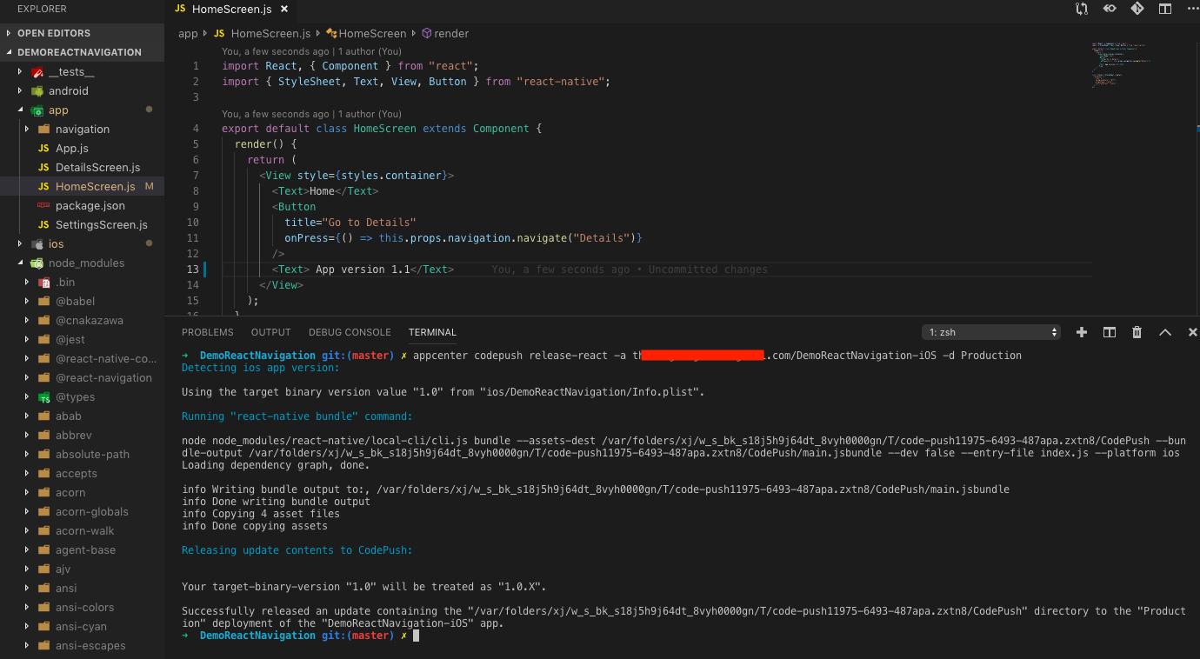Expand the android folder in explorer
This screenshot has width=1200, height=659.
(68, 90)
